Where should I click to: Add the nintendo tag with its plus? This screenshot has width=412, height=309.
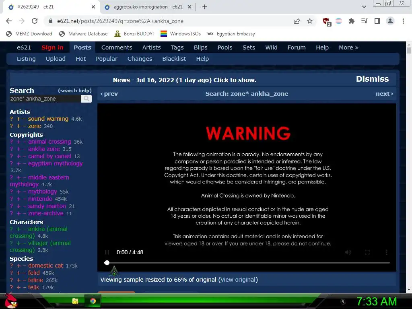click(19, 199)
